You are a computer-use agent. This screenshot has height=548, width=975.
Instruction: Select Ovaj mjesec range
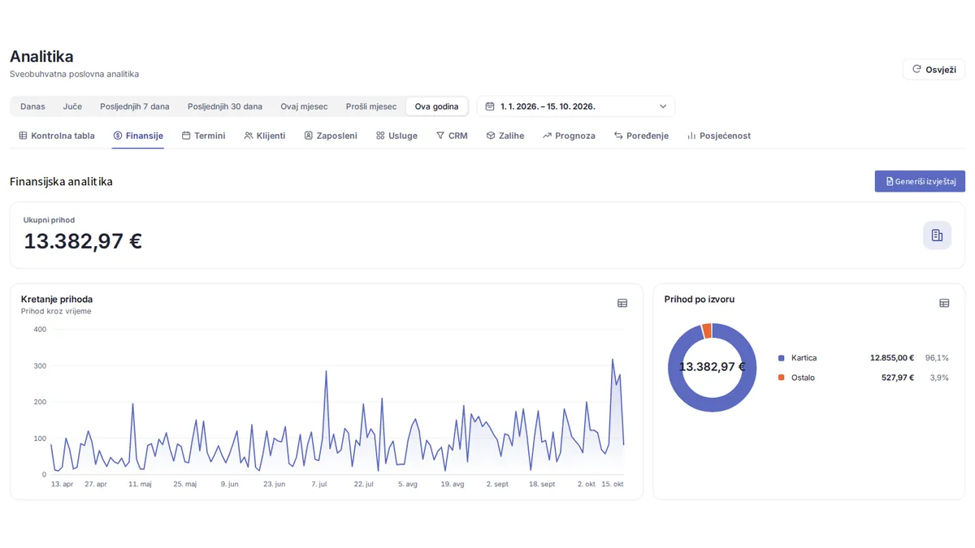[304, 106]
